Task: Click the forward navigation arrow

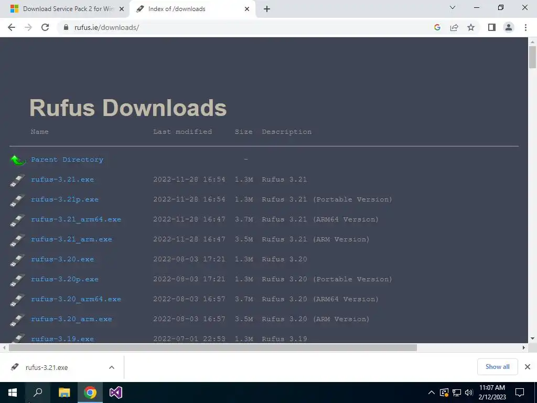Action: click(28, 27)
